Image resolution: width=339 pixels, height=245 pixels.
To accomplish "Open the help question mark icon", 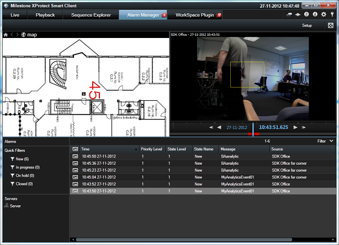I will [306, 14].
